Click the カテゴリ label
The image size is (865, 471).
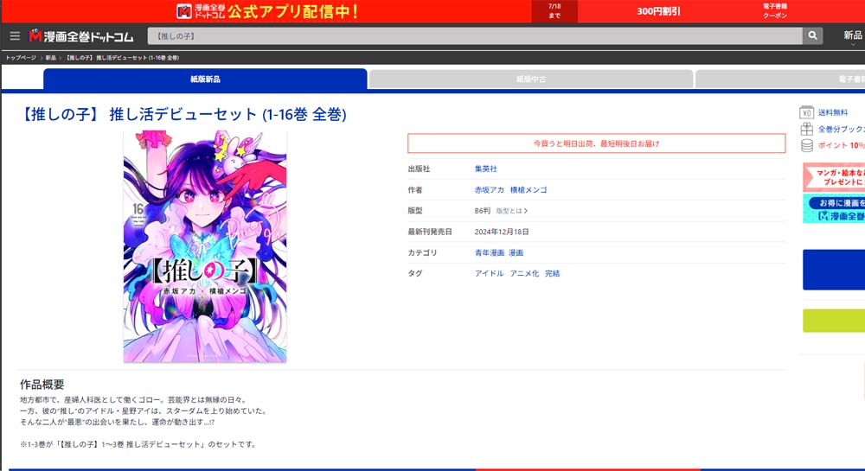[422, 252]
